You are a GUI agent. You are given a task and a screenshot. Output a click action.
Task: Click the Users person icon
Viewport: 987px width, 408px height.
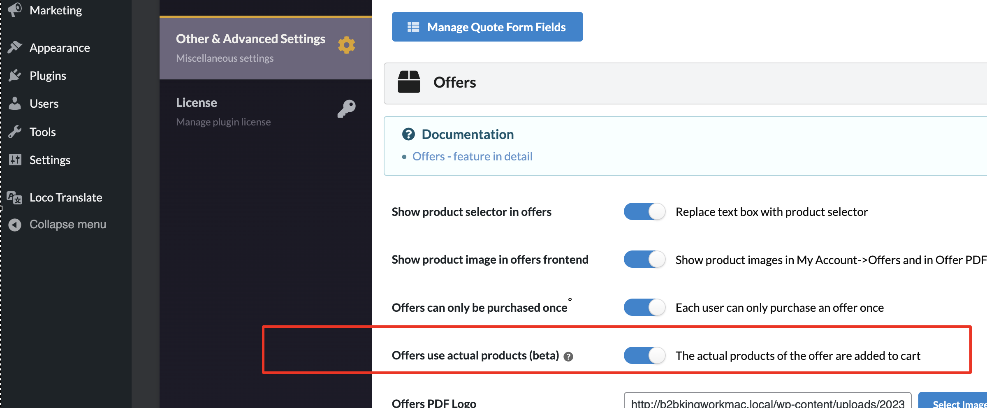(x=15, y=103)
